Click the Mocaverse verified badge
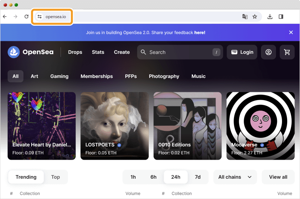Screen dimensions: 300x199 pos(262,145)
